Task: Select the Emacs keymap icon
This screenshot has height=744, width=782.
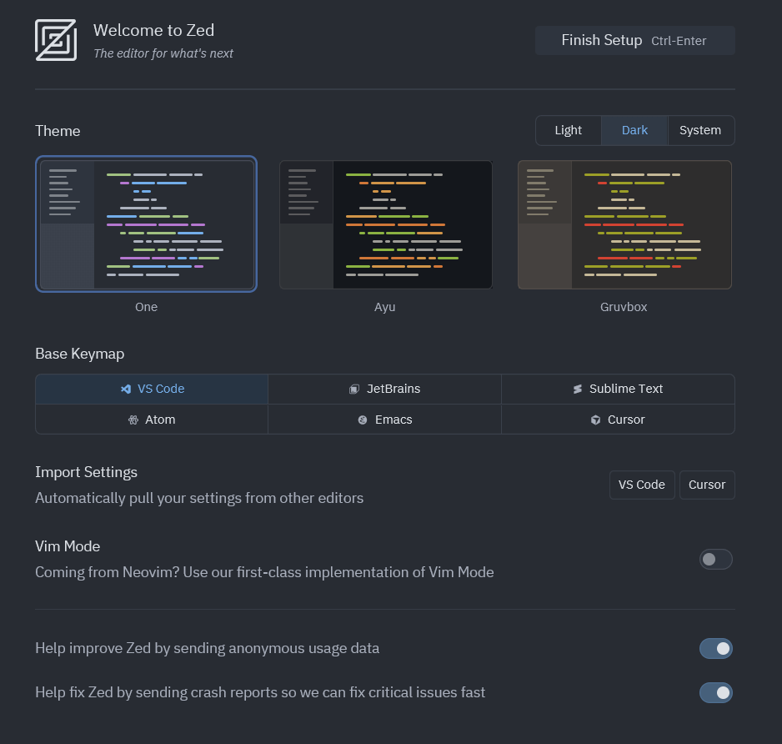Action: [x=363, y=420]
